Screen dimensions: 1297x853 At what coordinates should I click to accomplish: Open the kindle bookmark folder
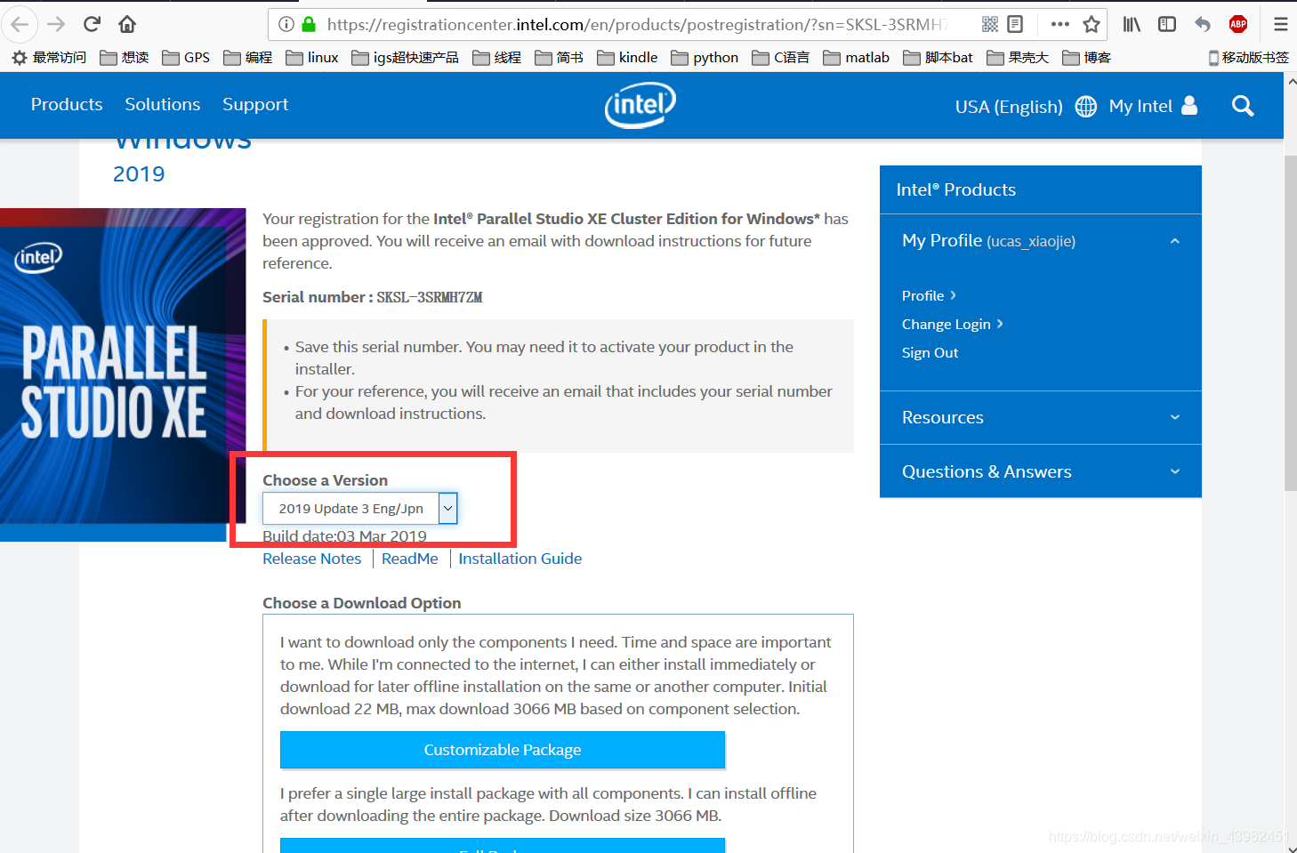tap(627, 58)
